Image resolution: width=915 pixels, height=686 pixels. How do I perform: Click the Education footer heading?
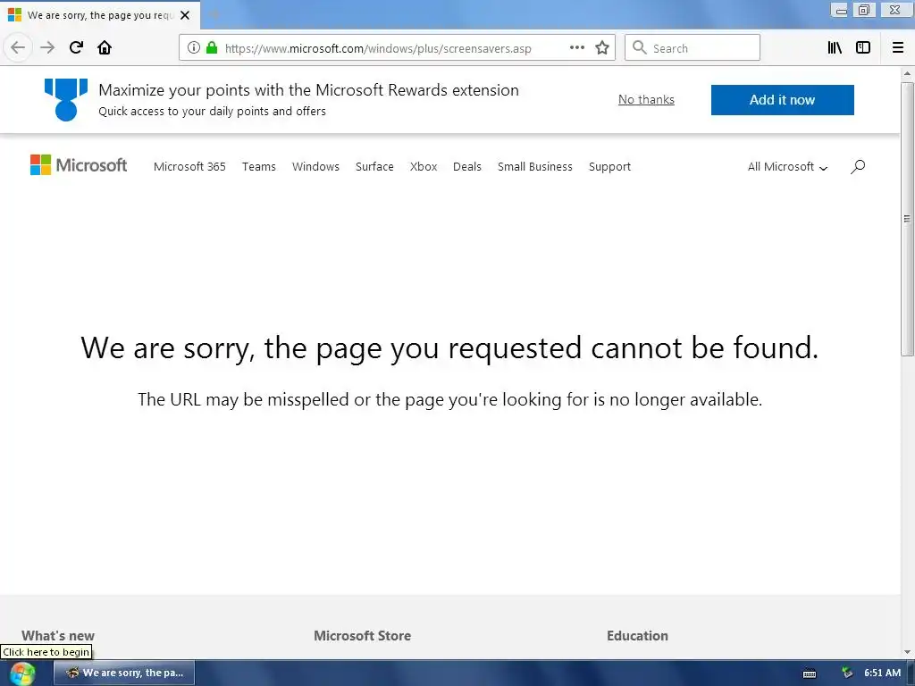point(637,636)
